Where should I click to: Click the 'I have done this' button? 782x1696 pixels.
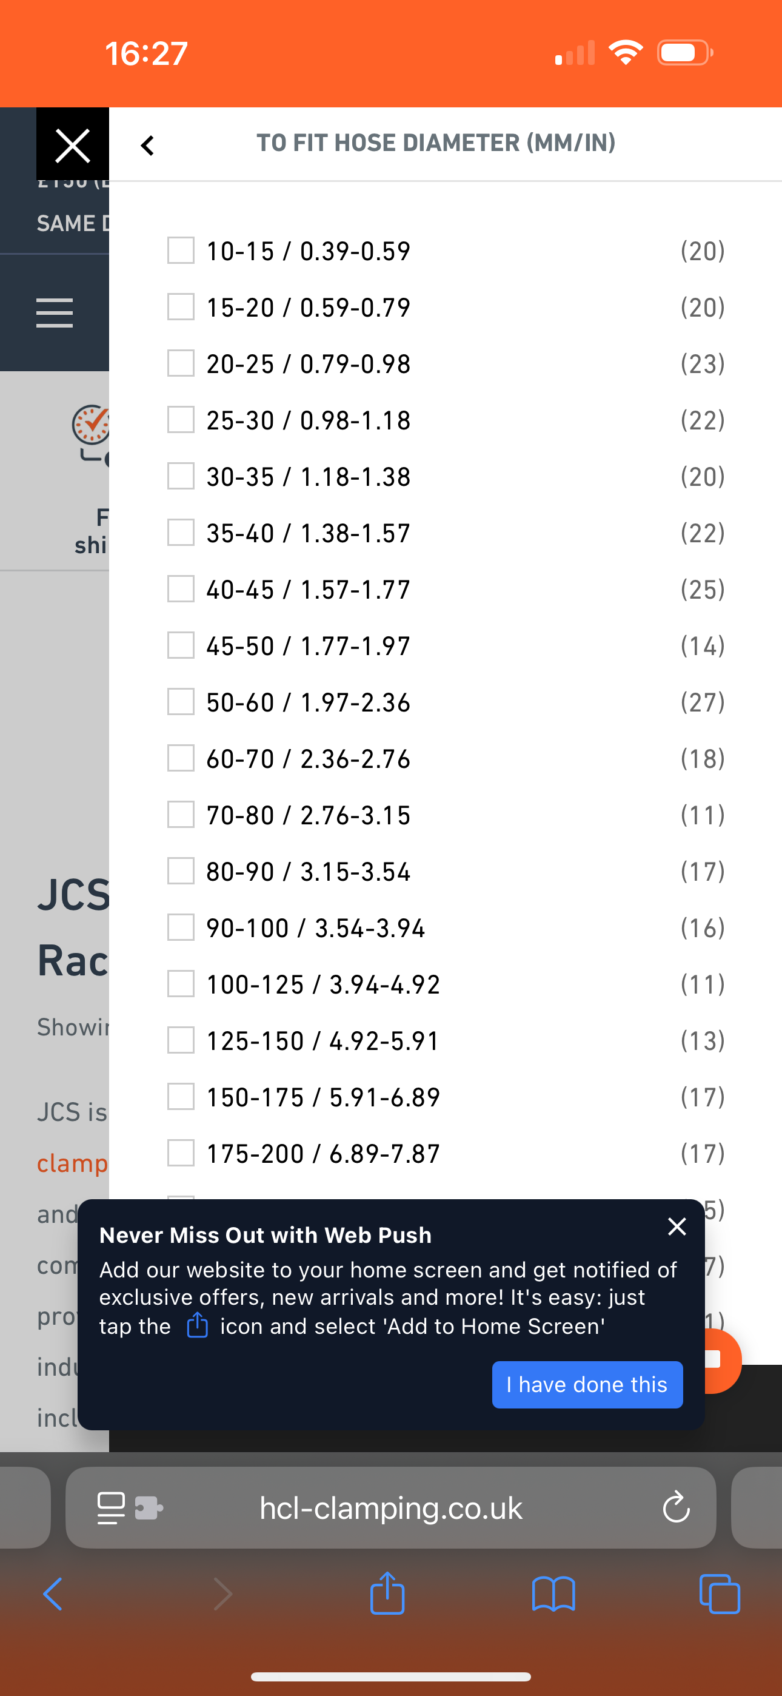587,1385
